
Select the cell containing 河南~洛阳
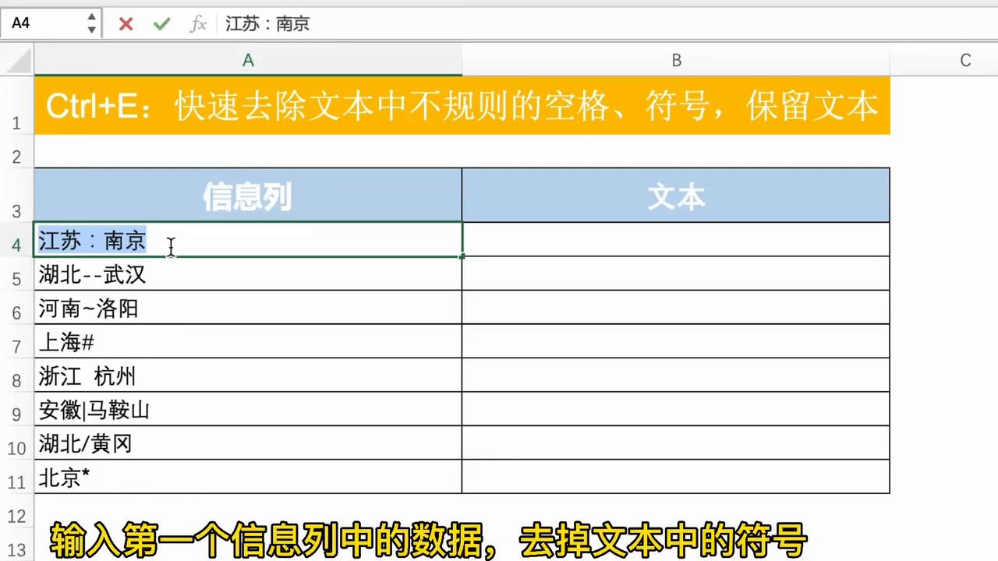pyautogui.click(x=248, y=309)
